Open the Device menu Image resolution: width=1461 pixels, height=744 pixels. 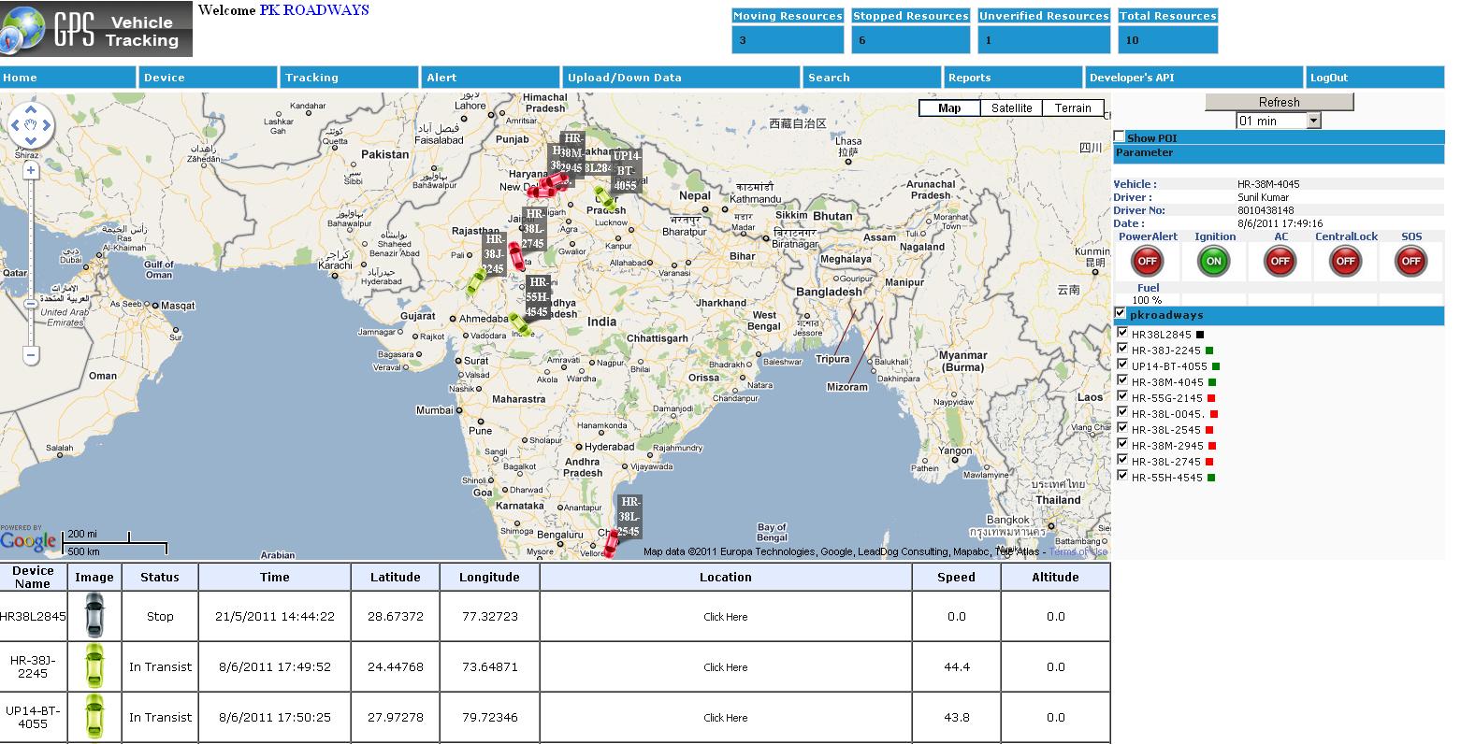[x=209, y=78]
